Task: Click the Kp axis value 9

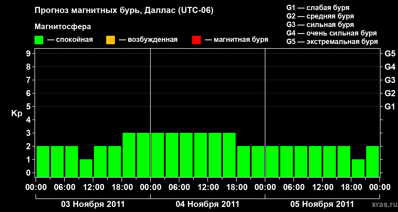Action: [29, 54]
